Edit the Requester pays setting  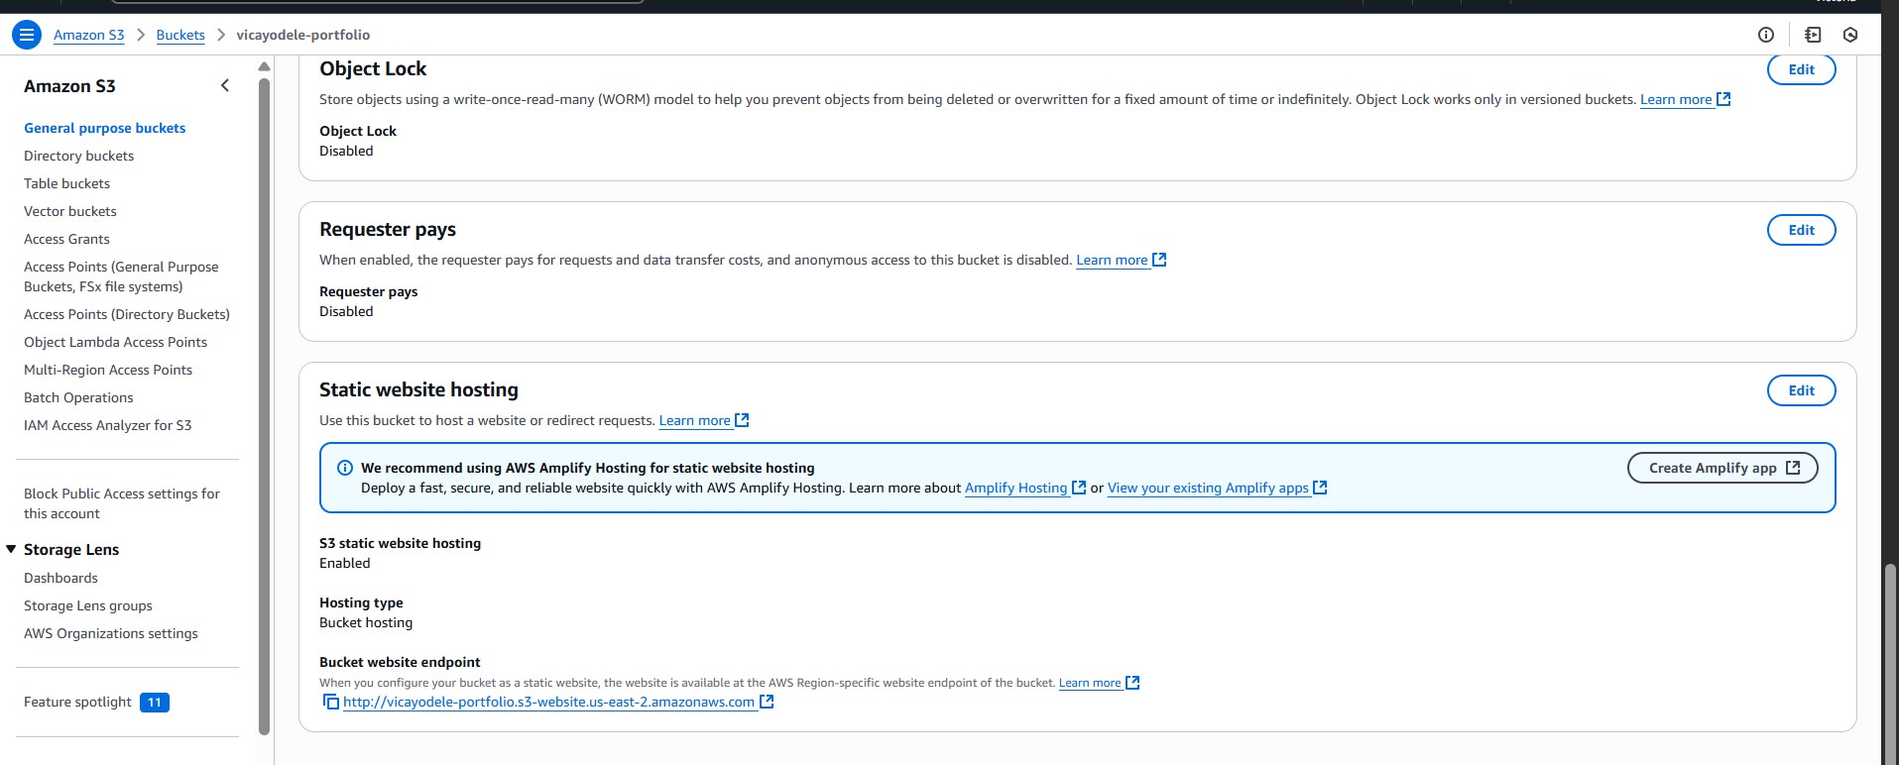click(1801, 230)
